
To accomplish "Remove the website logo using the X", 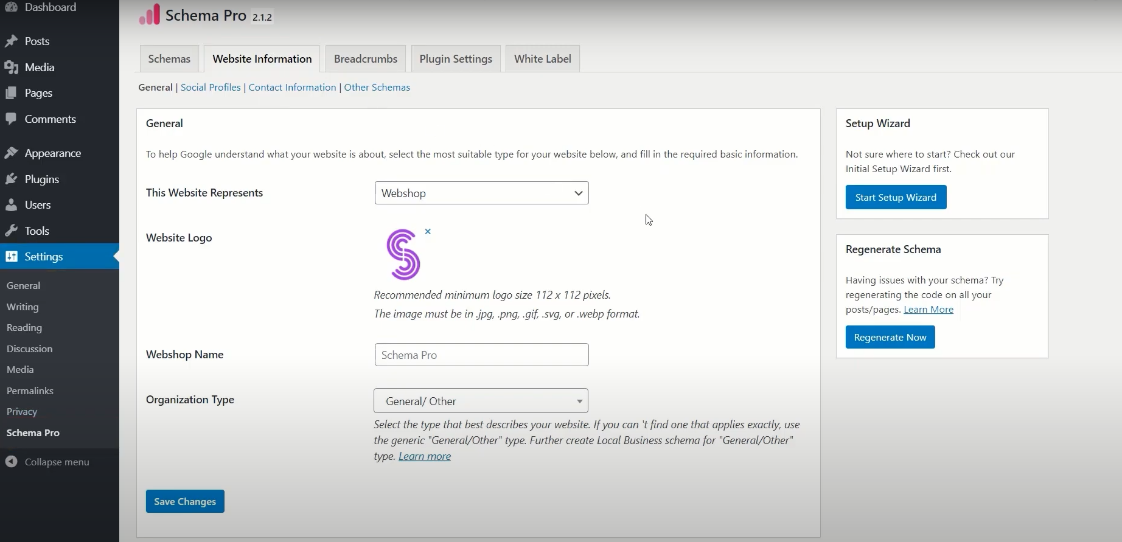I will click(428, 231).
